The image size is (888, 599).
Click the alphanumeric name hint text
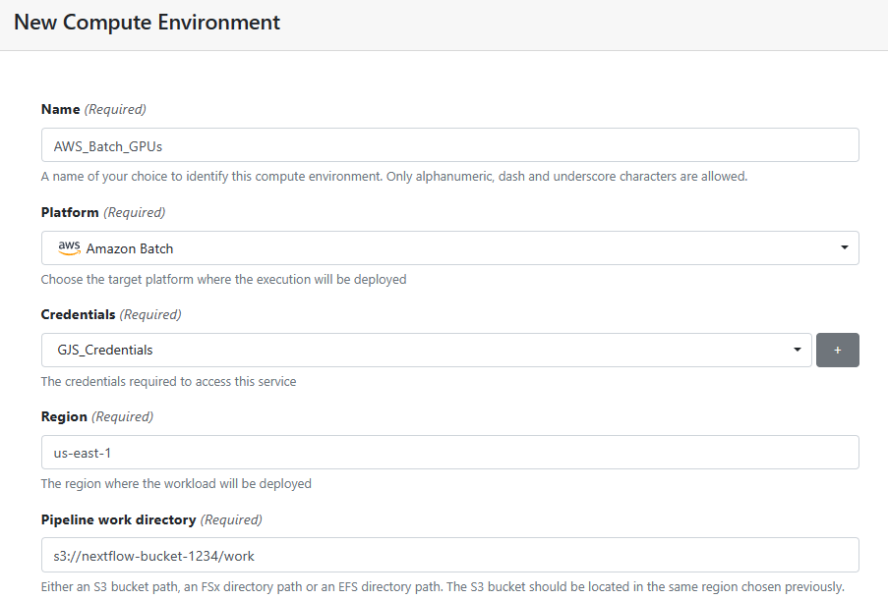394,177
